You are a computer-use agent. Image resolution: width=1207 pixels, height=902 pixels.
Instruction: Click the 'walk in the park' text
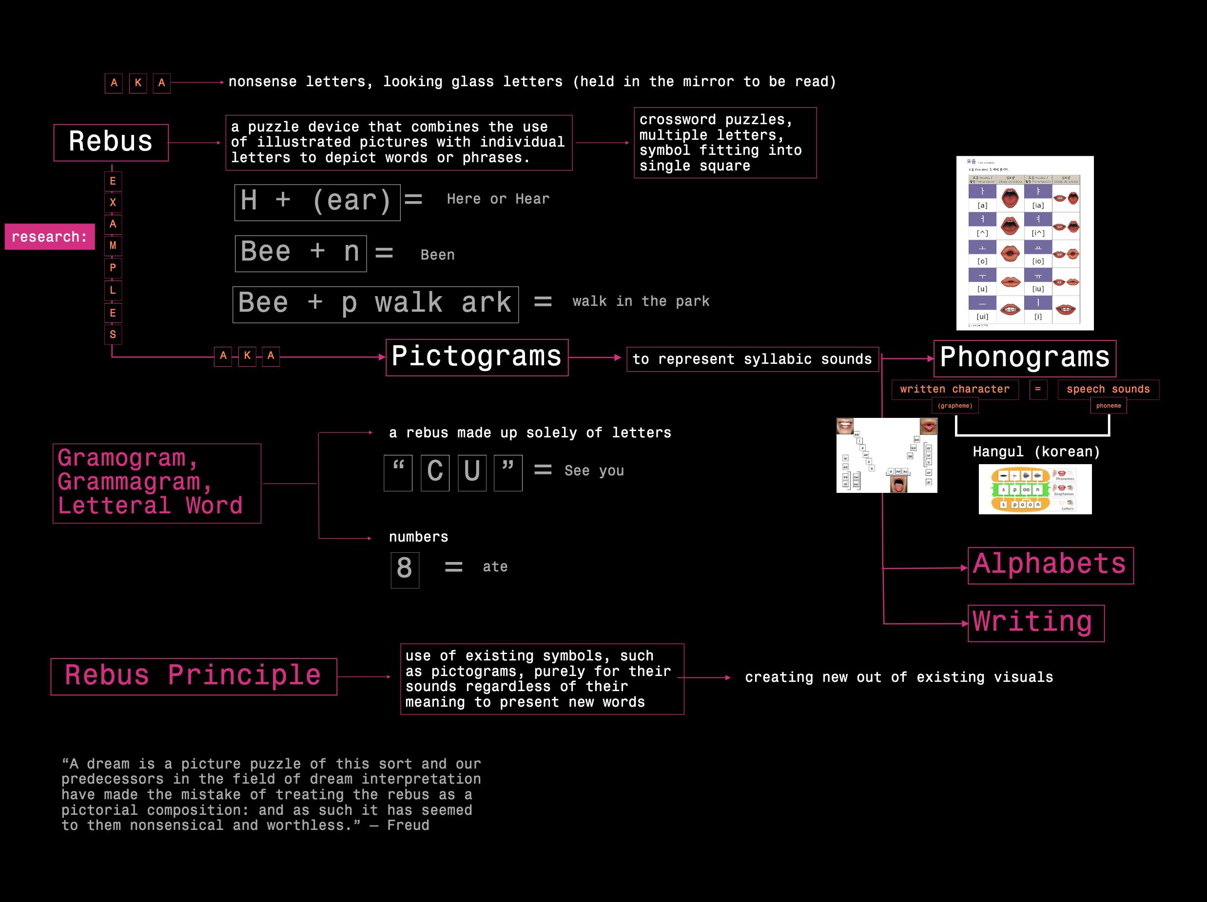coord(641,301)
